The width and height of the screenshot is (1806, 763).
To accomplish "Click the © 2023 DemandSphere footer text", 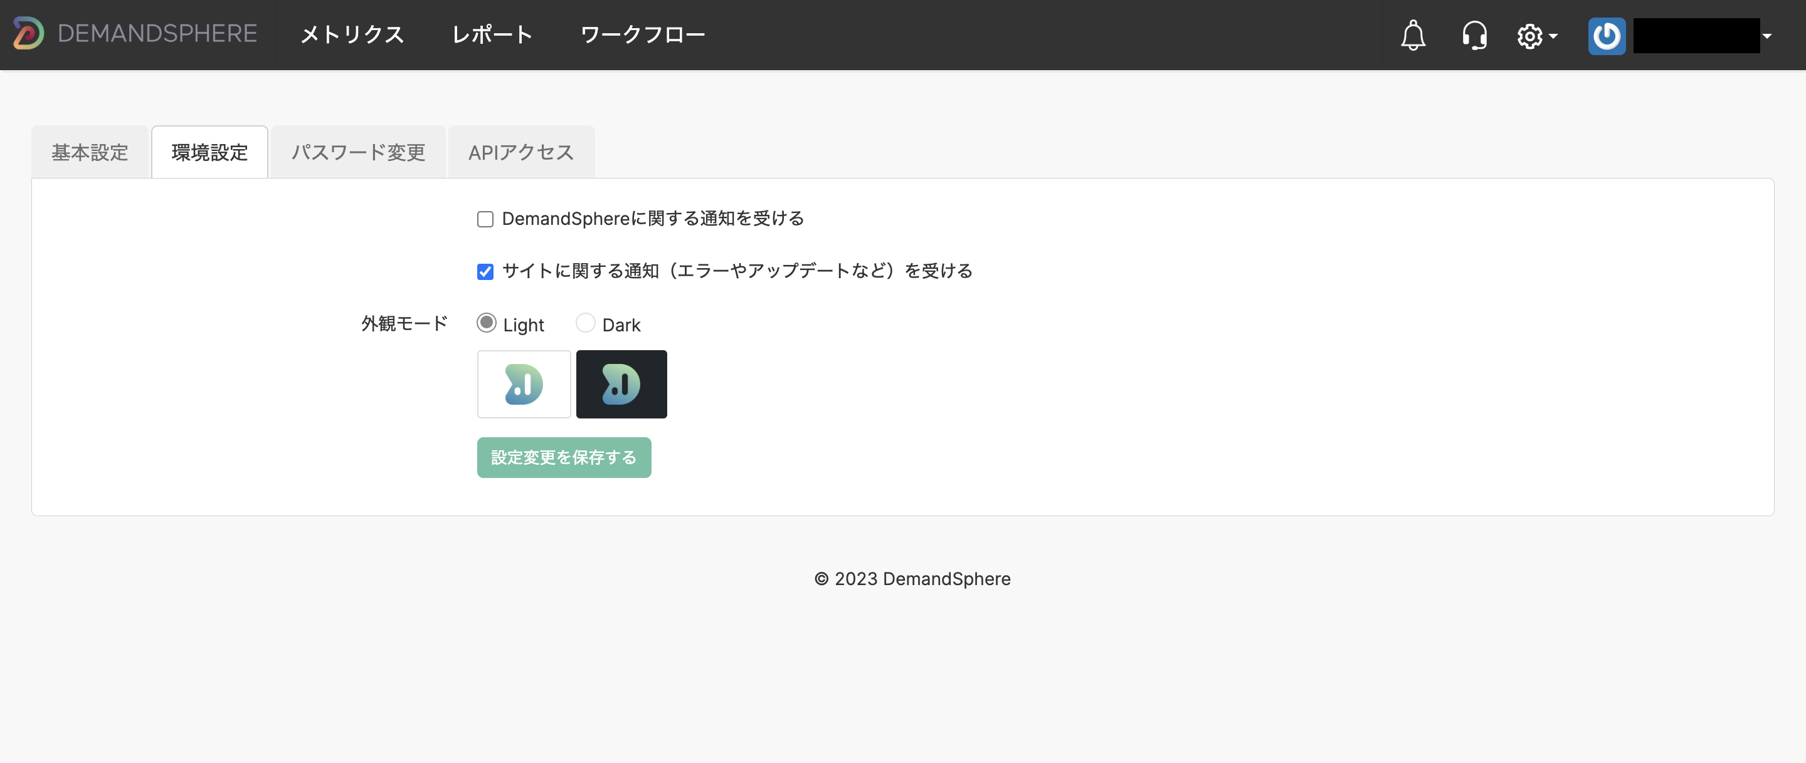I will (912, 579).
